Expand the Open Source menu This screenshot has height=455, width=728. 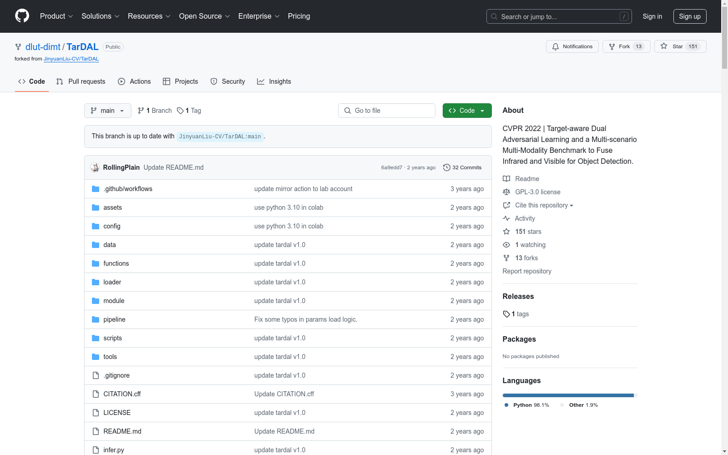(205, 16)
